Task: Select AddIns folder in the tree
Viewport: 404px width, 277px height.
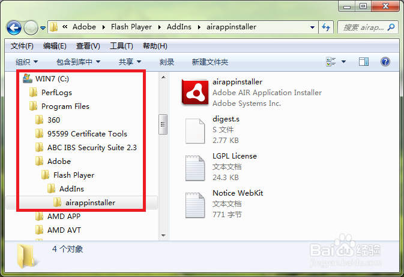Action: coord(71,188)
